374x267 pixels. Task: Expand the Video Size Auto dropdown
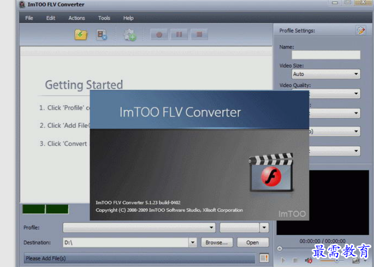pos(356,74)
